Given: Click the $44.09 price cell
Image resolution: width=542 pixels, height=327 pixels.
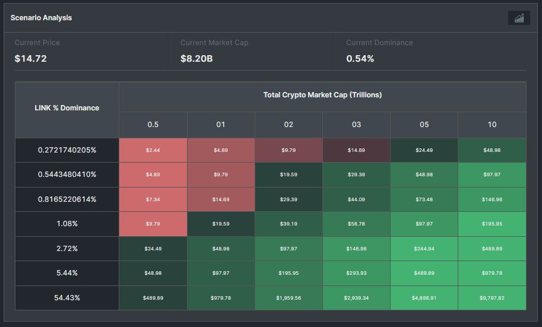Looking at the screenshot, I should tap(356, 199).
